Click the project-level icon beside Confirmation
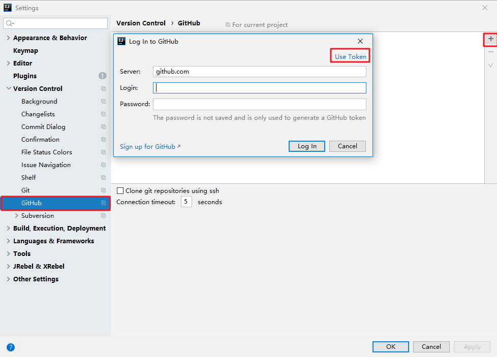497x357 pixels. pyautogui.click(x=103, y=139)
